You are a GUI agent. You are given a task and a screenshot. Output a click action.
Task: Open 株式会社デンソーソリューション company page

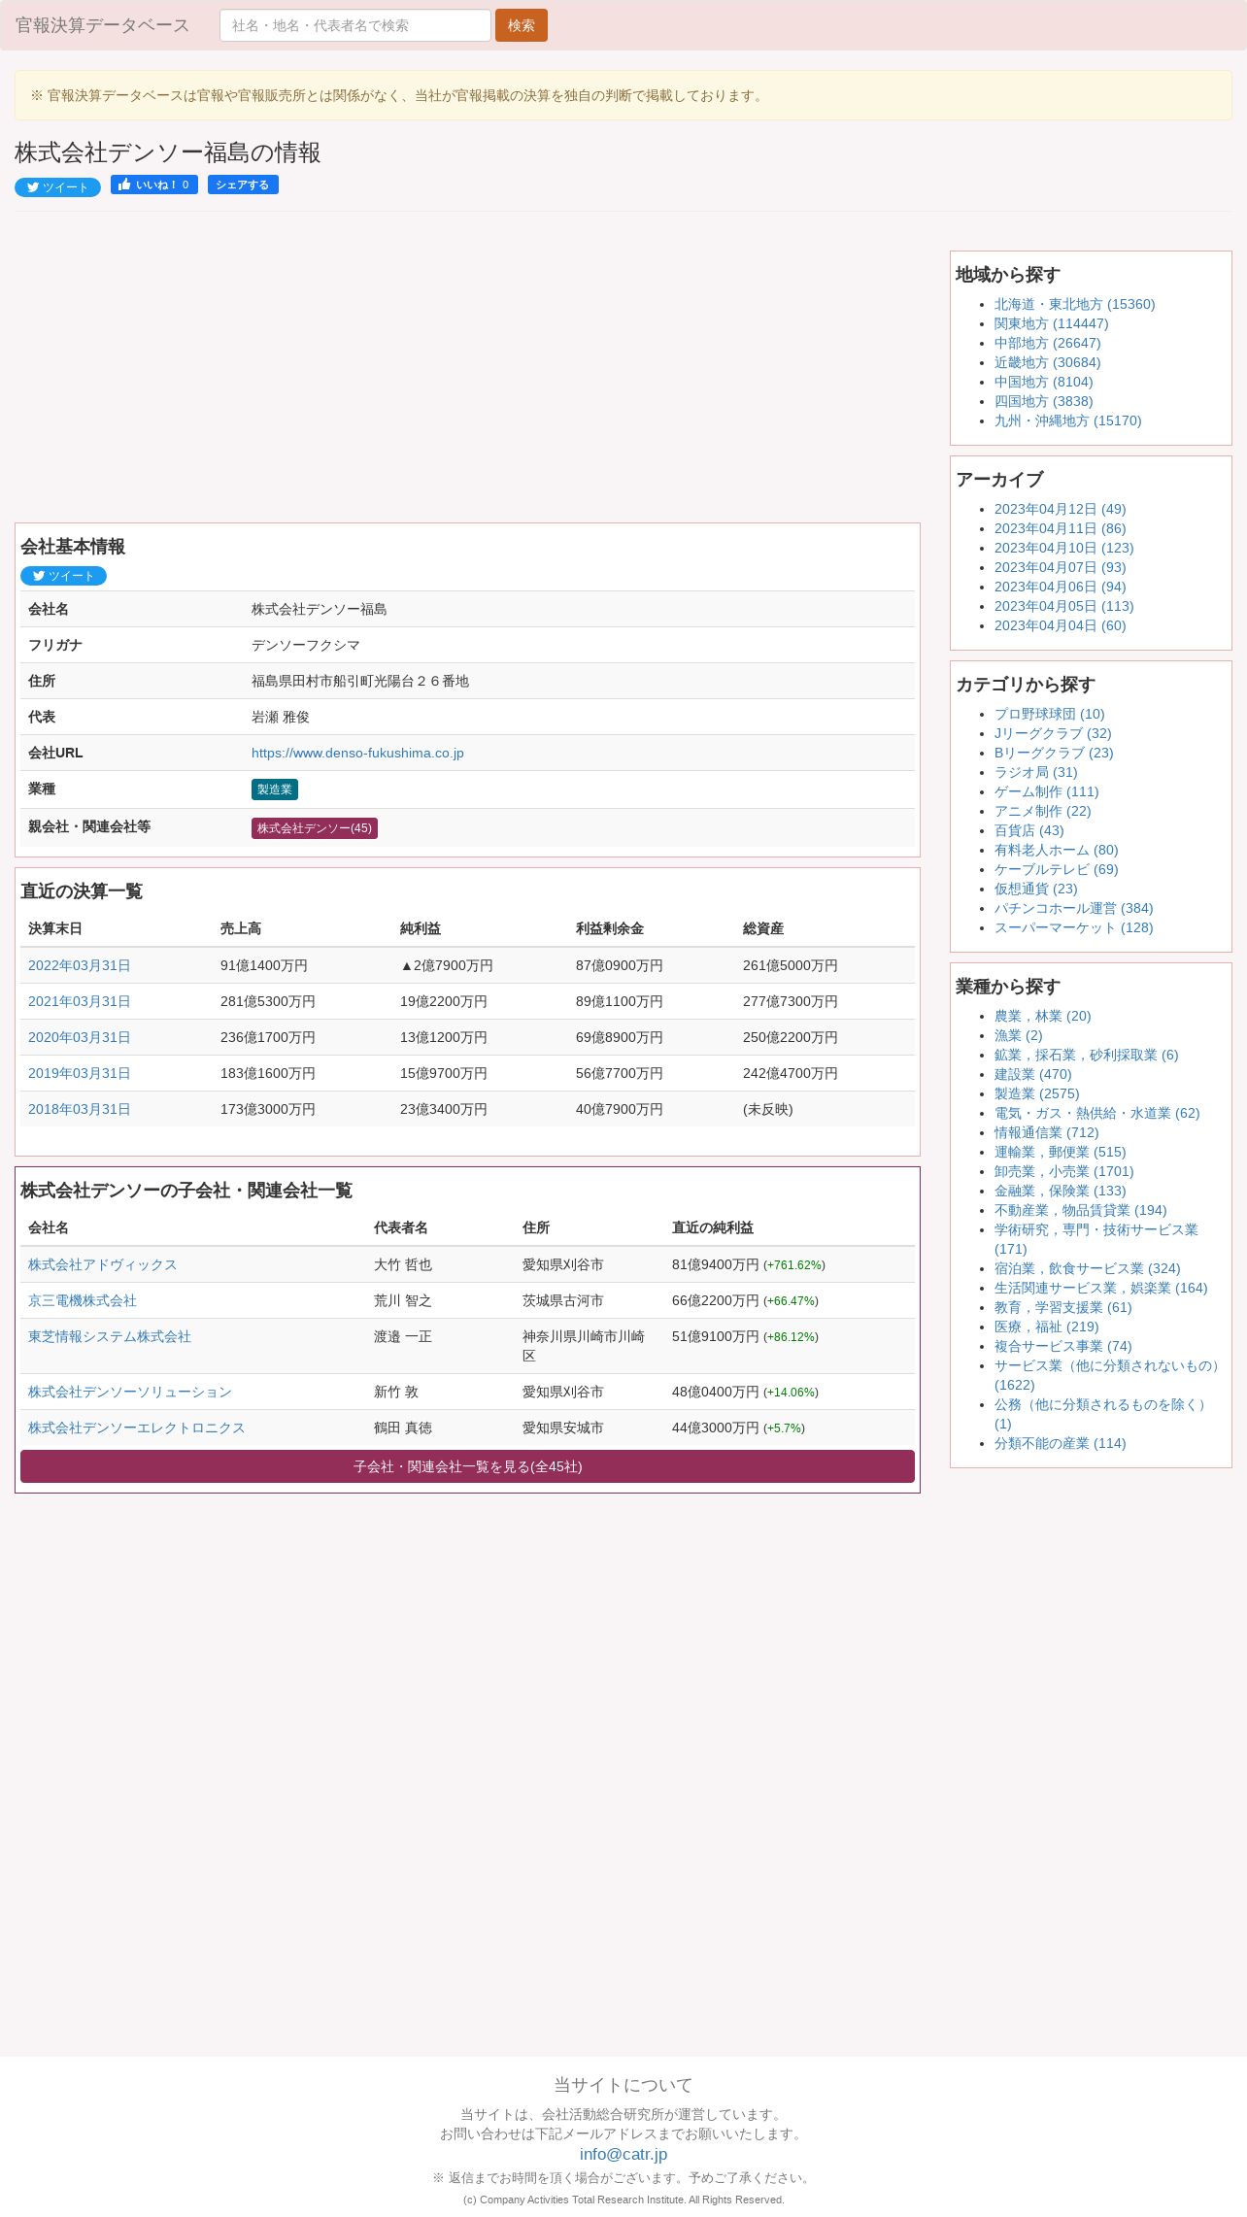[x=130, y=1392]
